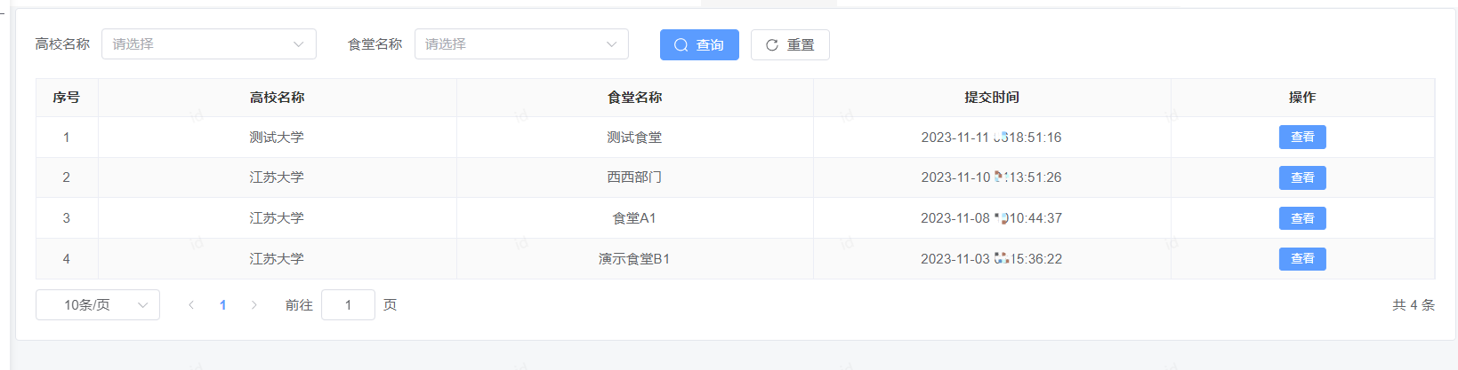Click the 2023-11-10 submission time
The height and width of the screenshot is (370, 1458).
[991, 177]
